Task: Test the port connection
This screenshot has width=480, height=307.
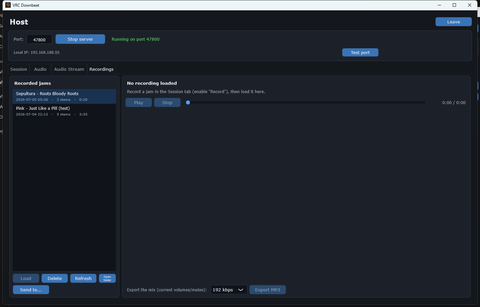Action: pyautogui.click(x=360, y=52)
